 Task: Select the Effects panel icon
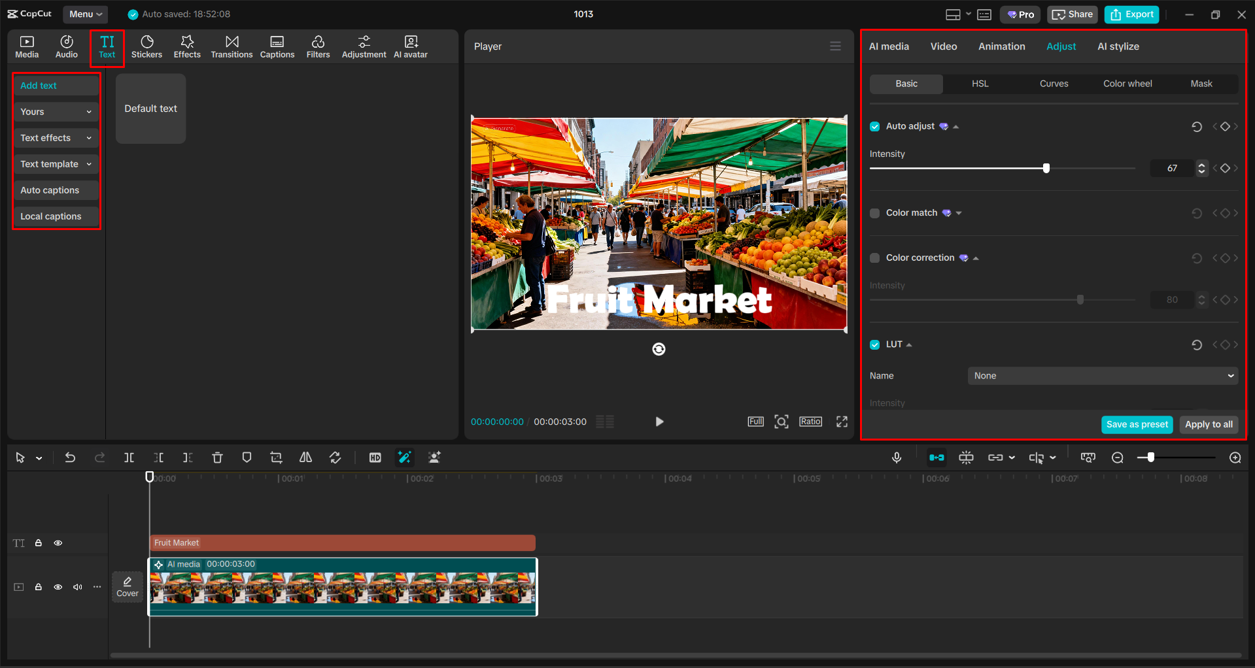[x=187, y=46]
